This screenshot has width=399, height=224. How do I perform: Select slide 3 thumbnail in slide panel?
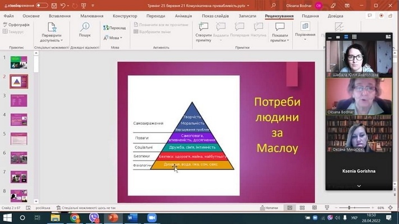[x=19, y=101]
